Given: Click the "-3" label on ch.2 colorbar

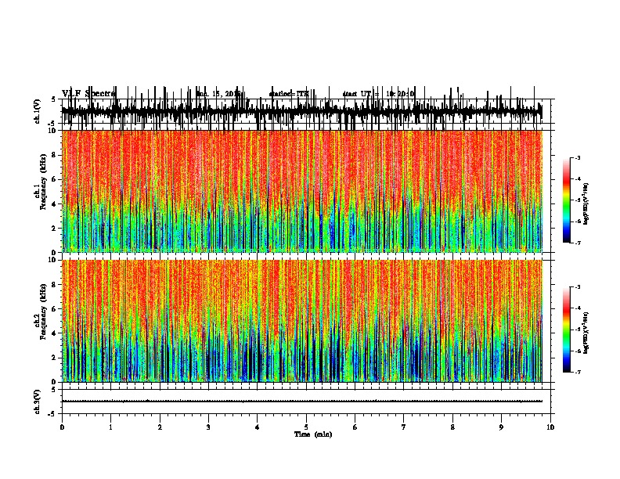Looking at the screenshot, I should click(x=578, y=287).
